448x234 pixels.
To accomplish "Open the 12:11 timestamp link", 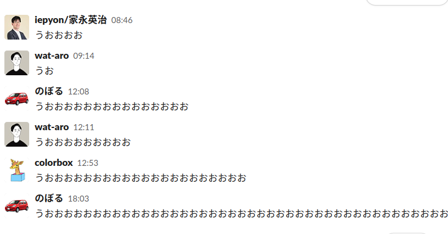I will tap(84, 127).
